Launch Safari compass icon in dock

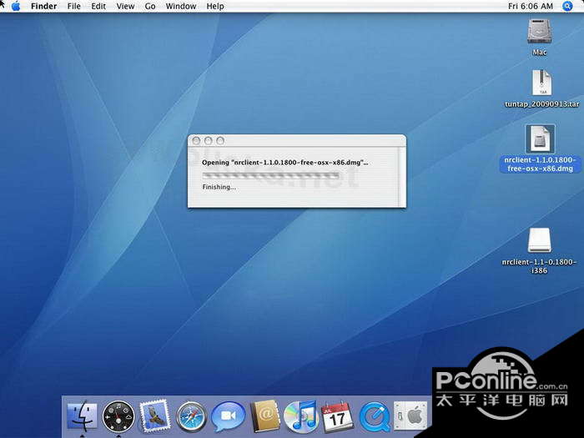(x=191, y=415)
